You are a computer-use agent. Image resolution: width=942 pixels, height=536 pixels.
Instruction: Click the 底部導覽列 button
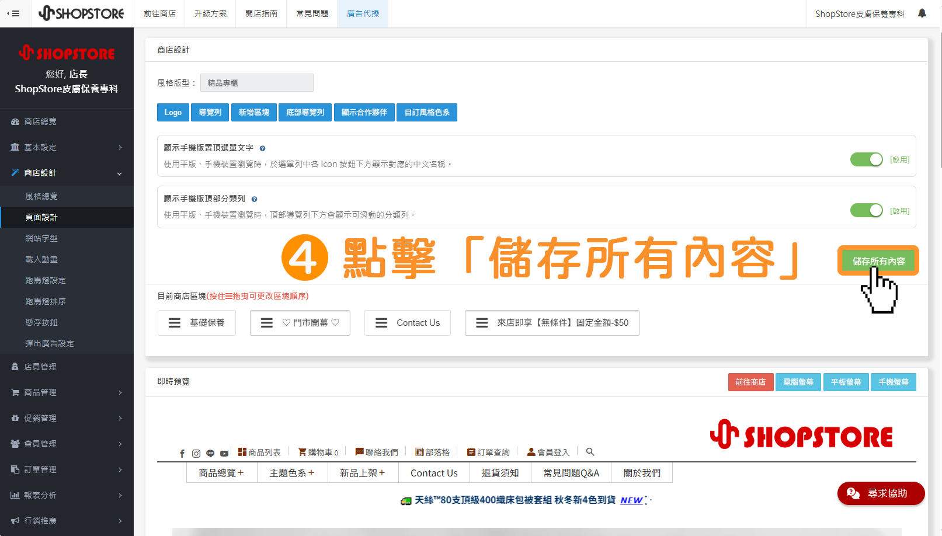pyautogui.click(x=305, y=112)
